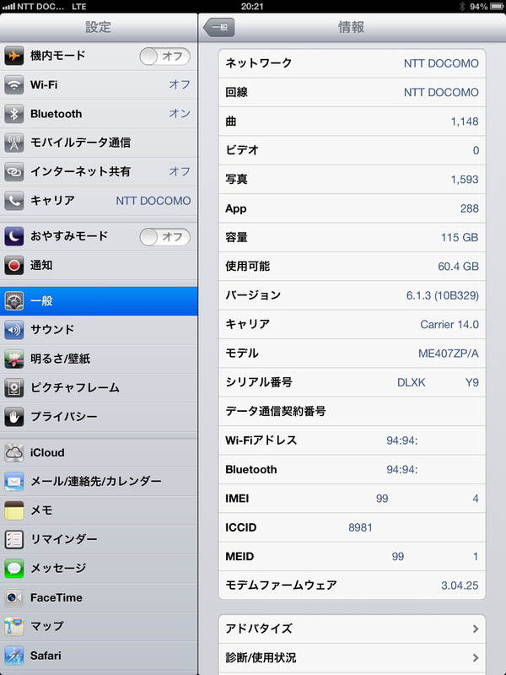
Task: Tap the Bluetooth status bar icon
Action: (x=462, y=7)
